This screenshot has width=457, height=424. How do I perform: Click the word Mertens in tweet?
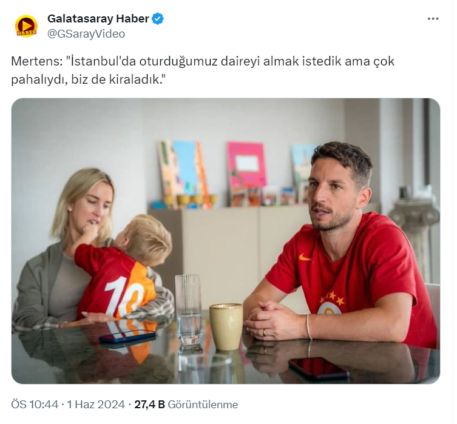pyautogui.click(x=35, y=61)
